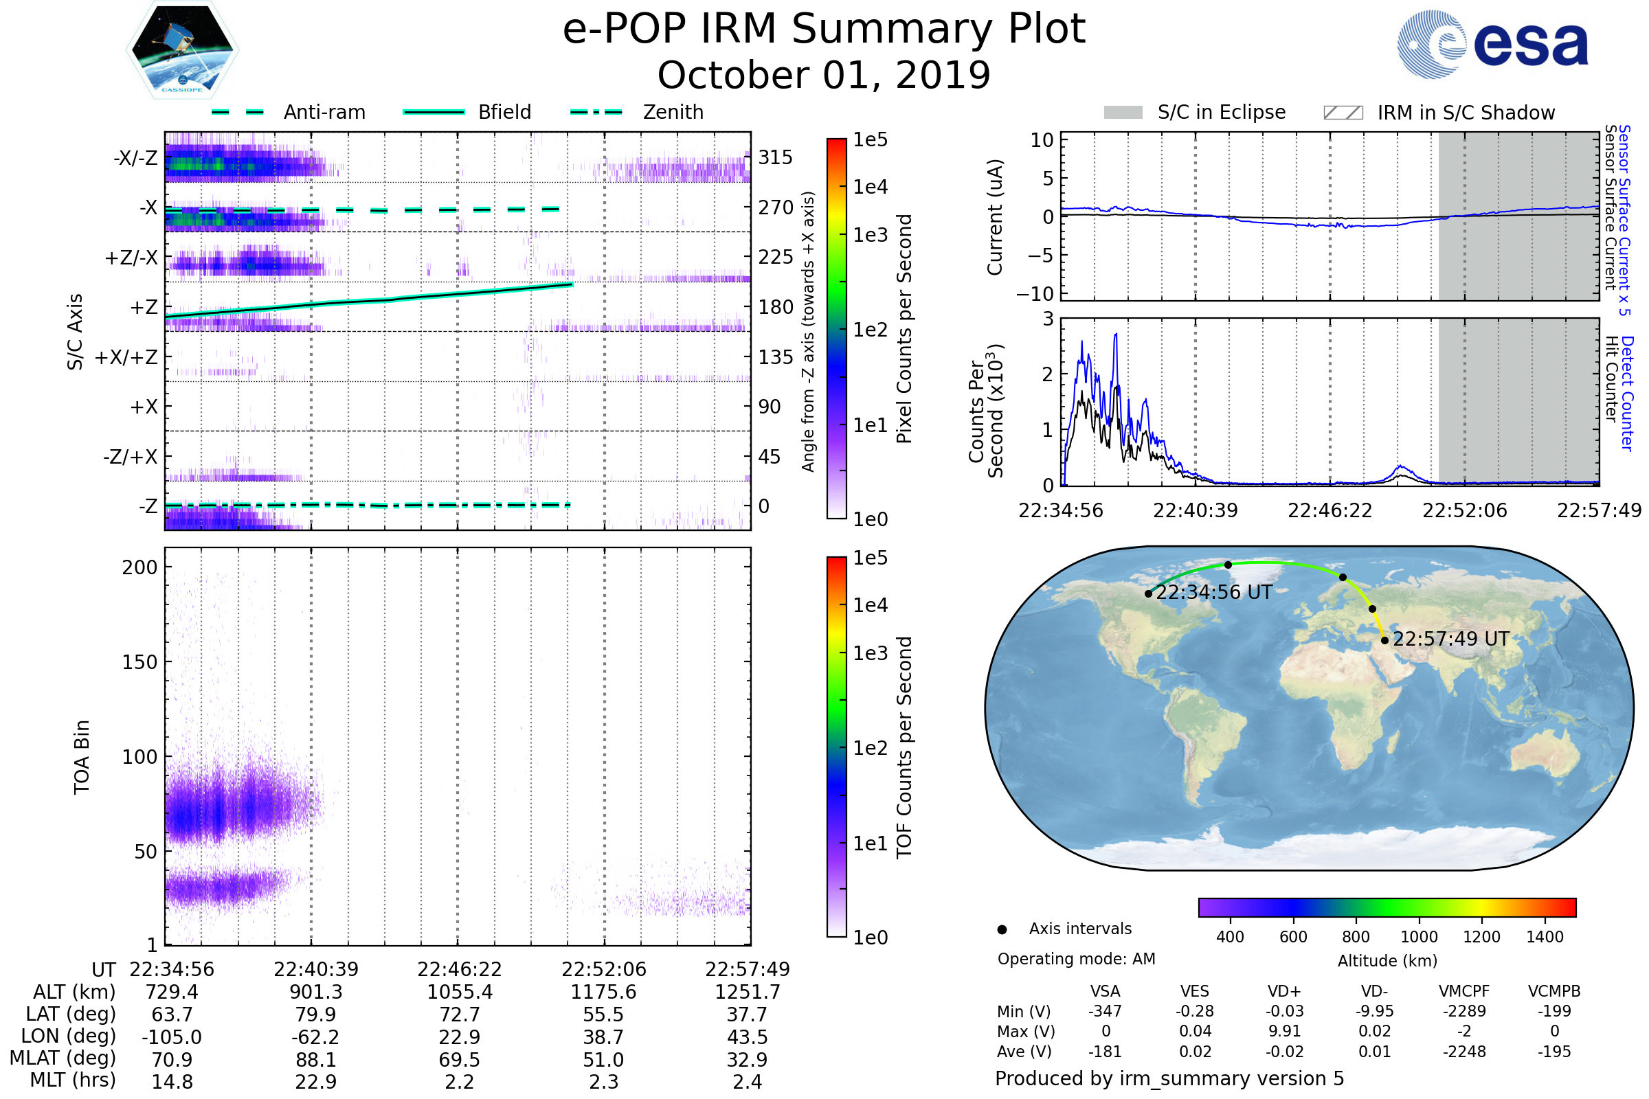Click the Anti-ram dashed line legend marker
Viewport: 1649px width, 1099px height.
tap(238, 112)
